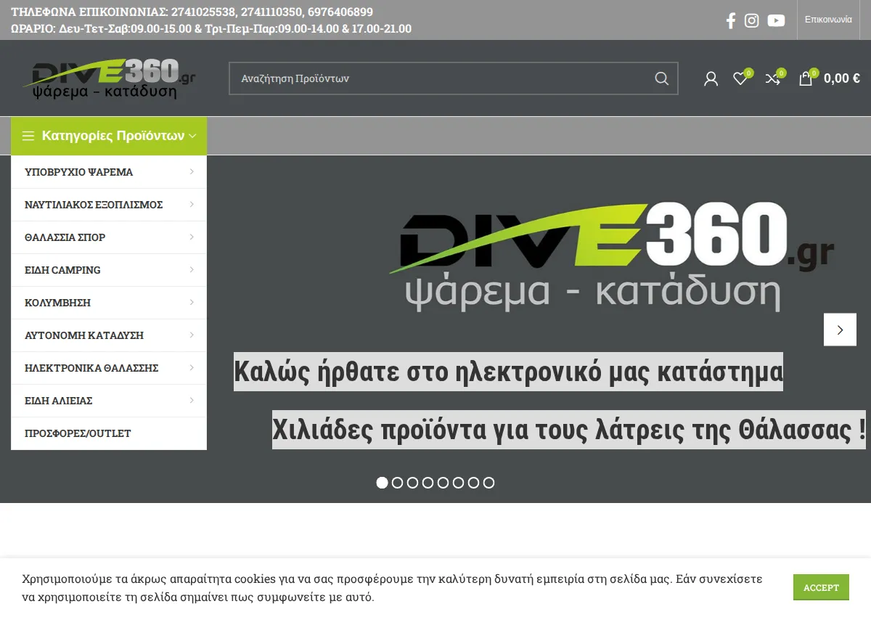871x617 pixels.
Task: Go to next slide with arrow
Action: click(840, 330)
